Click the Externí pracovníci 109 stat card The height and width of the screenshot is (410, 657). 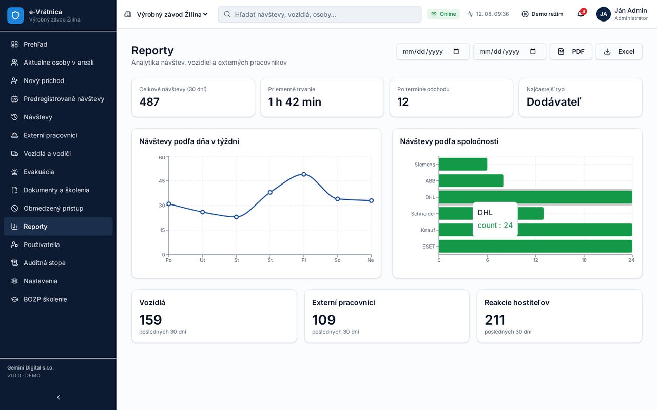tap(387, 316)
